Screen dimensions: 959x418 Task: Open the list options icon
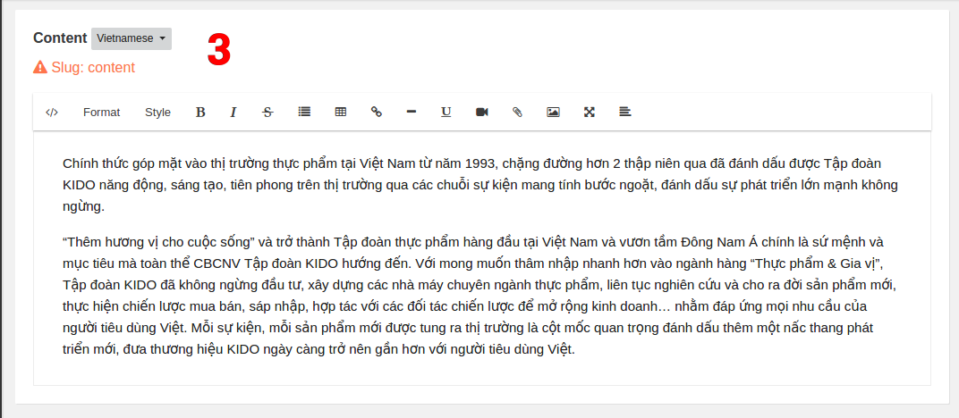point(304,113)
